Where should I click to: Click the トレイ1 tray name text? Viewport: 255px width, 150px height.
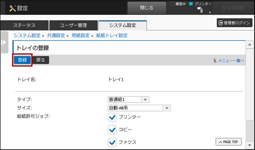tap(116, 79)
